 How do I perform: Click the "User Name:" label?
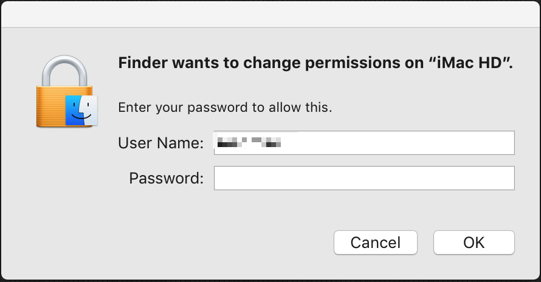160,143
